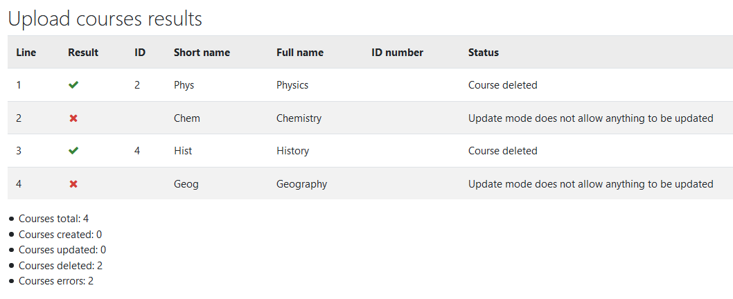The width and height of the screenshot is (733, 299).
Task: Click the Full name column header
Action: coord(300,53)
